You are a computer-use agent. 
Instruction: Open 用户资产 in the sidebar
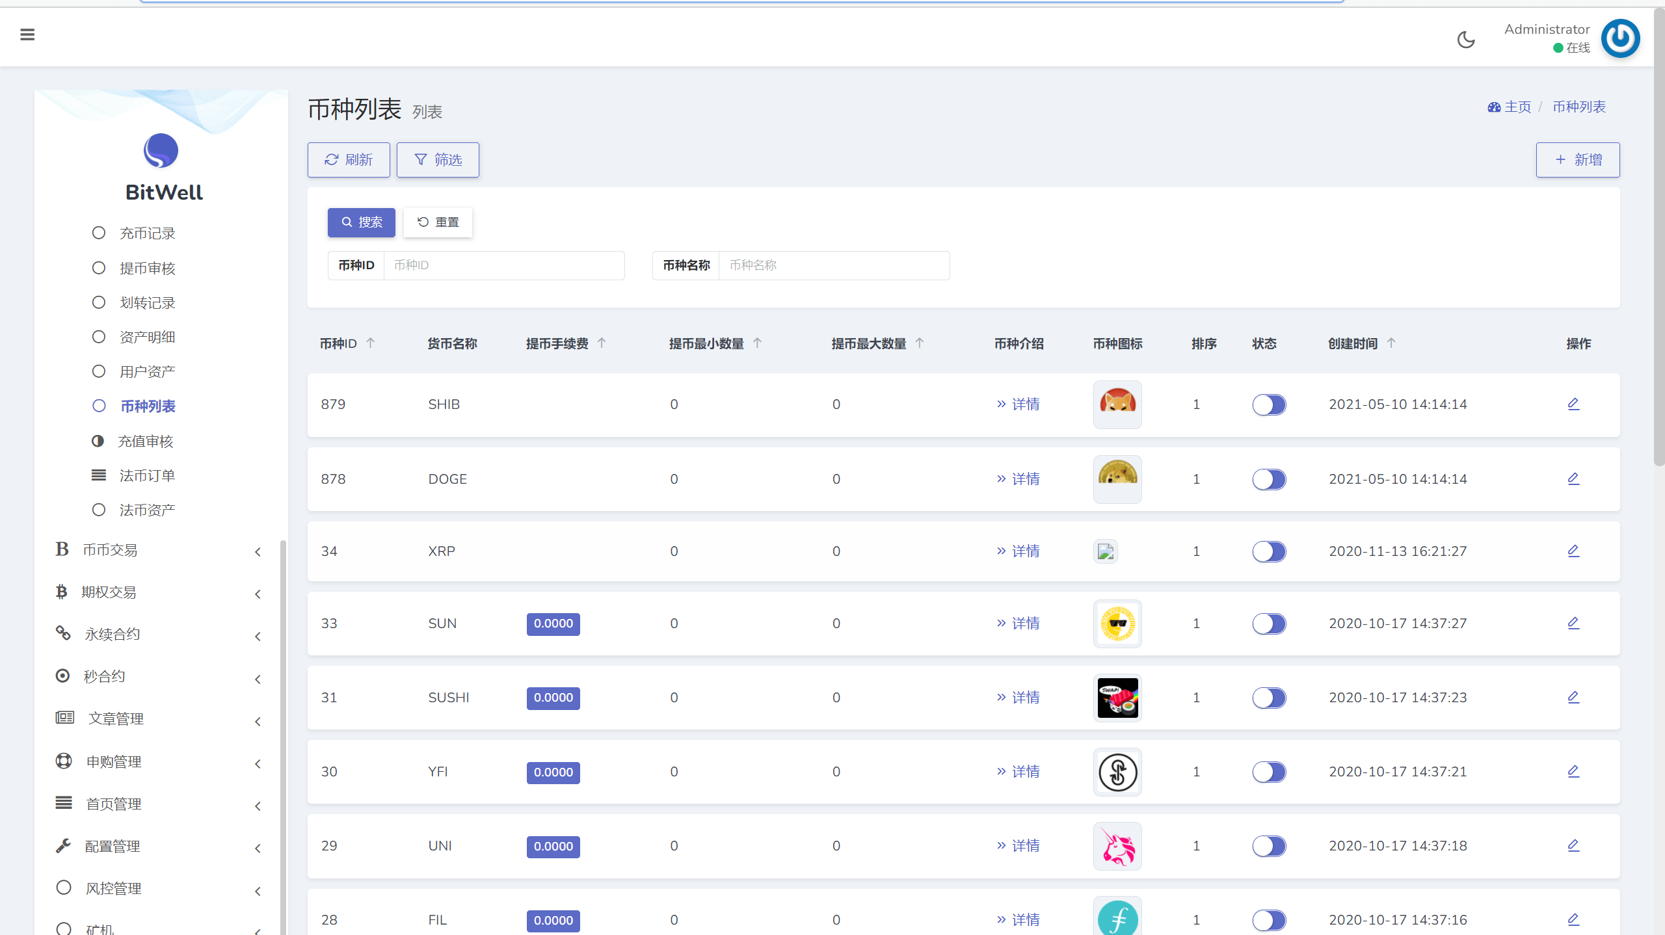148,372
